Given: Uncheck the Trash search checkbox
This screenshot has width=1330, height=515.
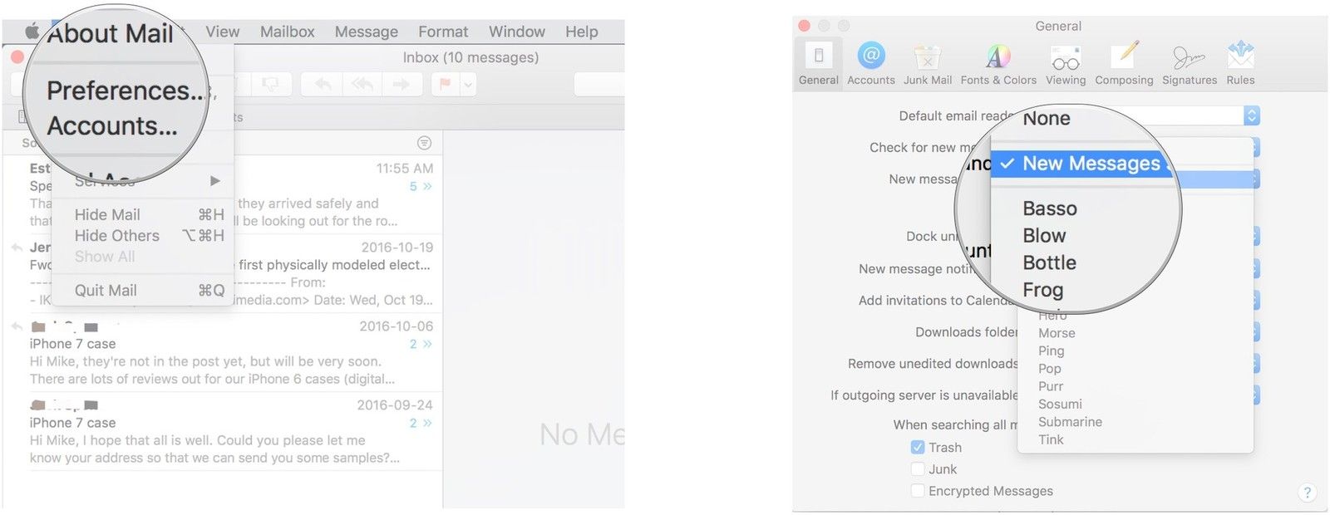Looking at the screenshot, I should 918,447.
